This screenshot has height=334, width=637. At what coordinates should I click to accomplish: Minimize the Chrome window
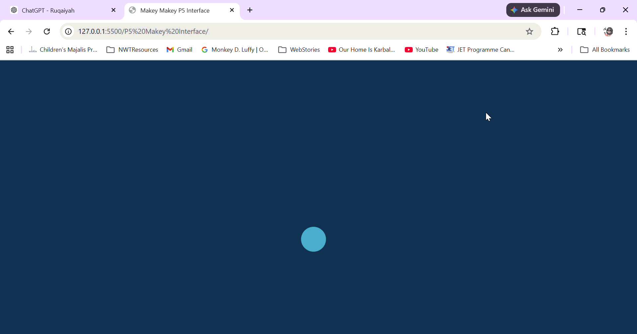(x=580, y=10)
